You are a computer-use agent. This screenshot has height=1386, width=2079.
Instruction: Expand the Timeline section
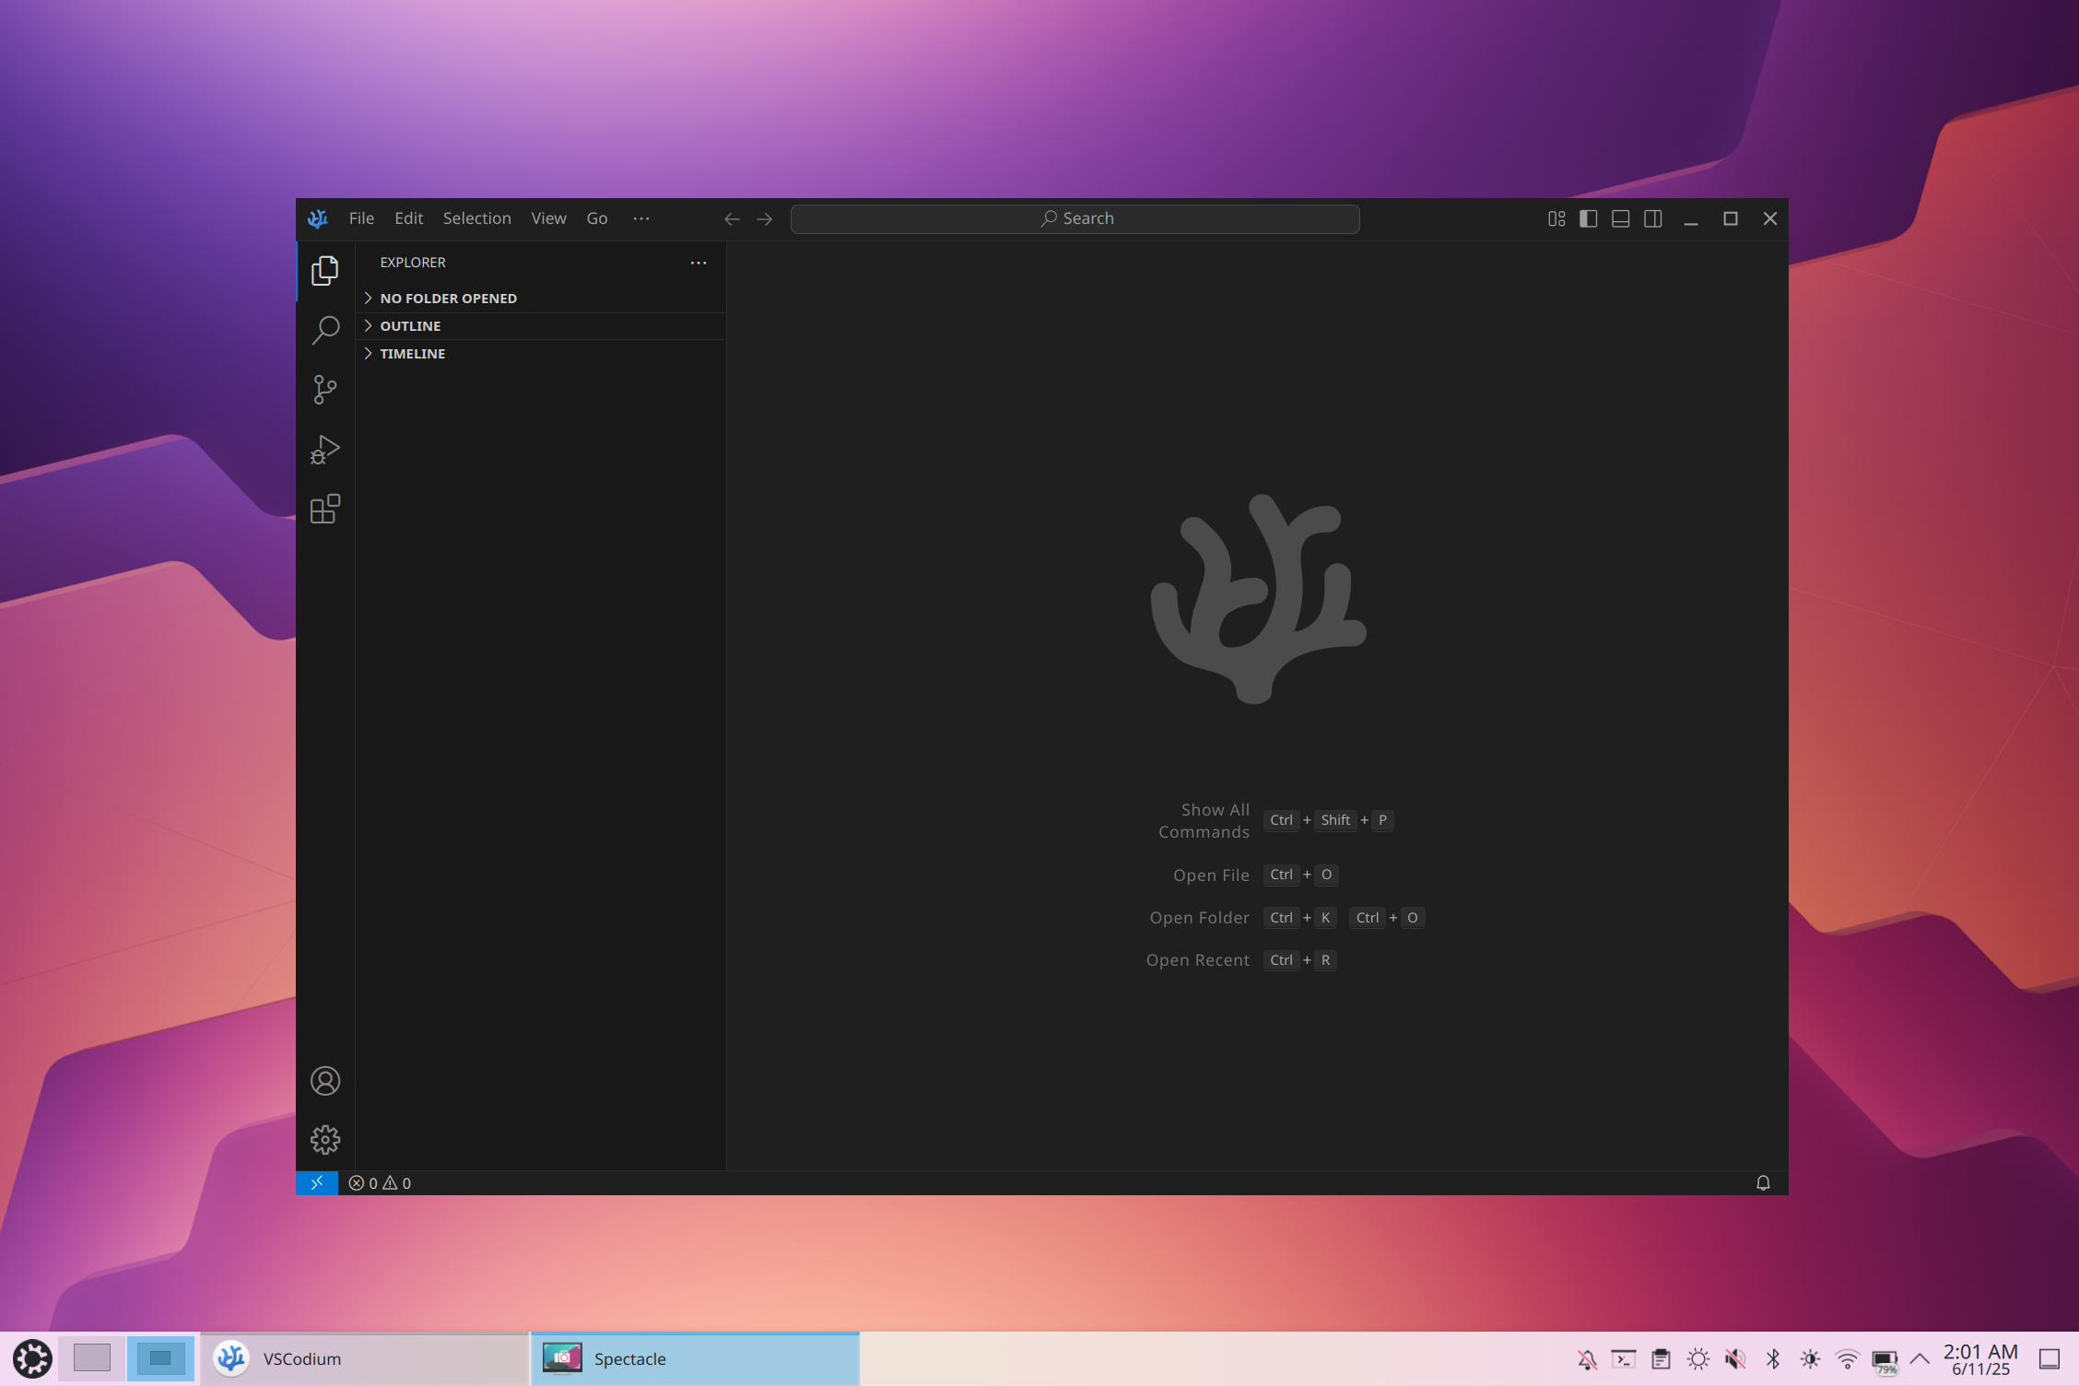(x=412, y=353)
